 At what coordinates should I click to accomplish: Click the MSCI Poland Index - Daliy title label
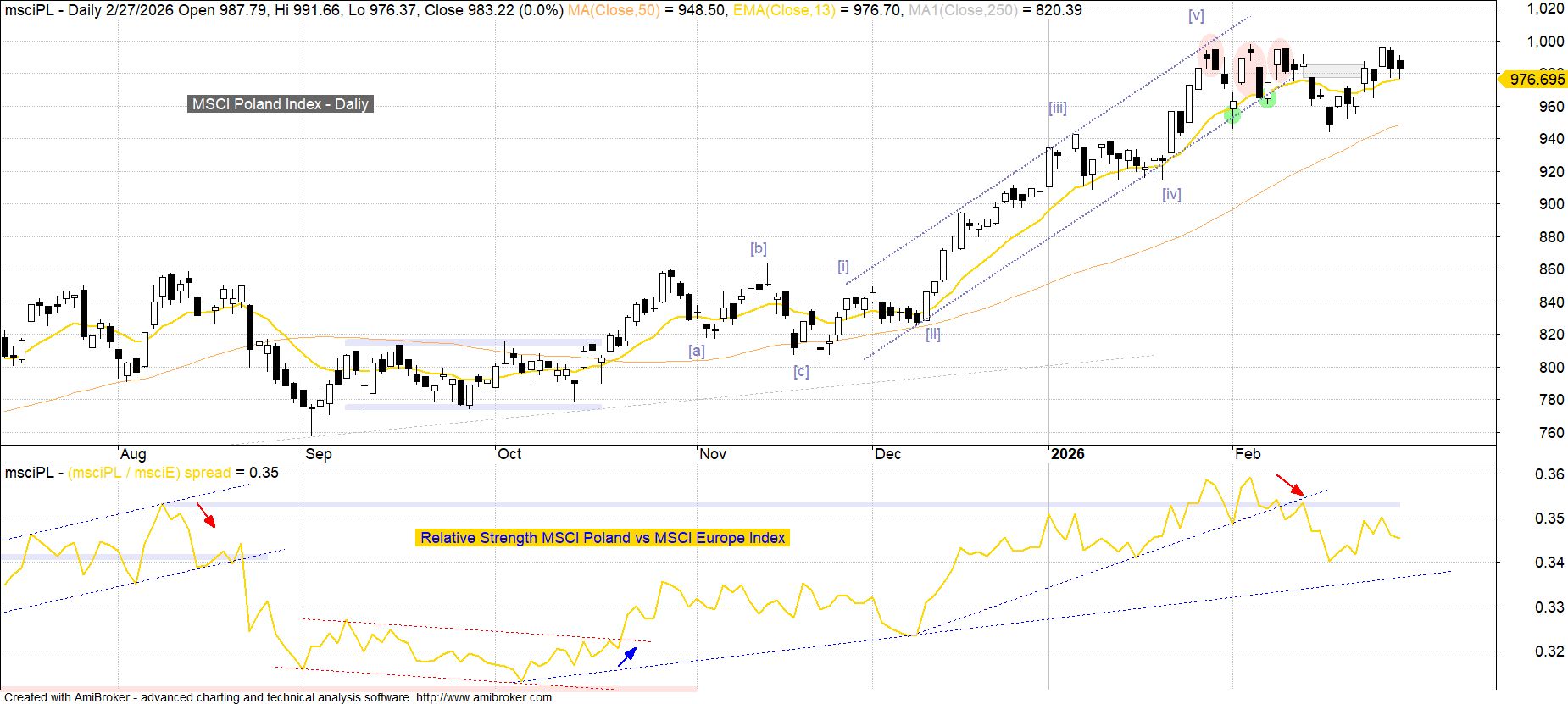[280, 104]
